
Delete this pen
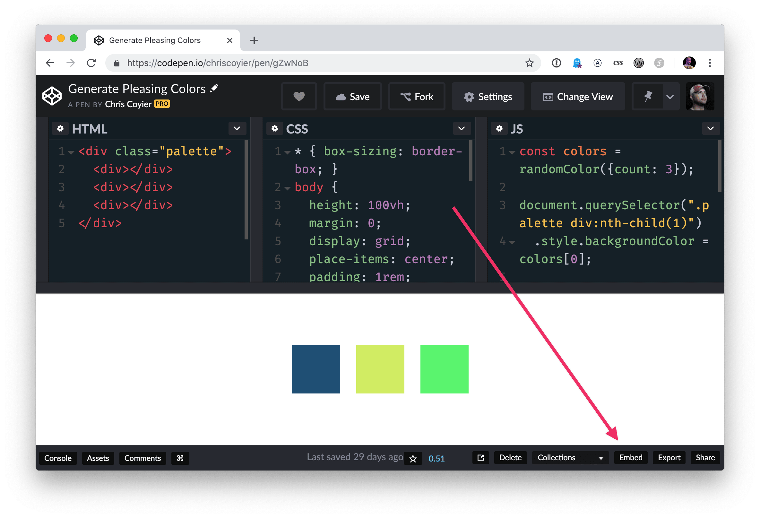tap(510, 457)
